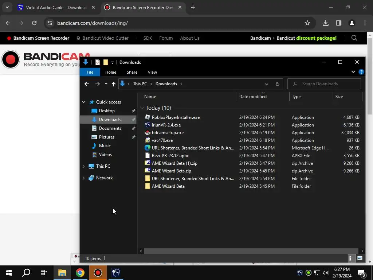Expand Network in navigation pane
The image size is (373, 280).
click(84, 178)
